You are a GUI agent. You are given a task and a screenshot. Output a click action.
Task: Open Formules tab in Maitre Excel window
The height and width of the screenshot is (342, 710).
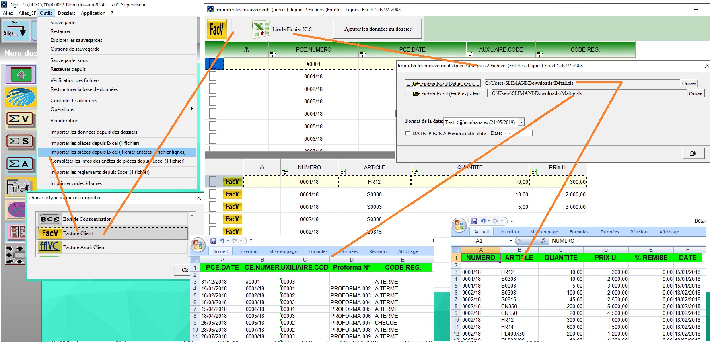(x=318, y=251)
